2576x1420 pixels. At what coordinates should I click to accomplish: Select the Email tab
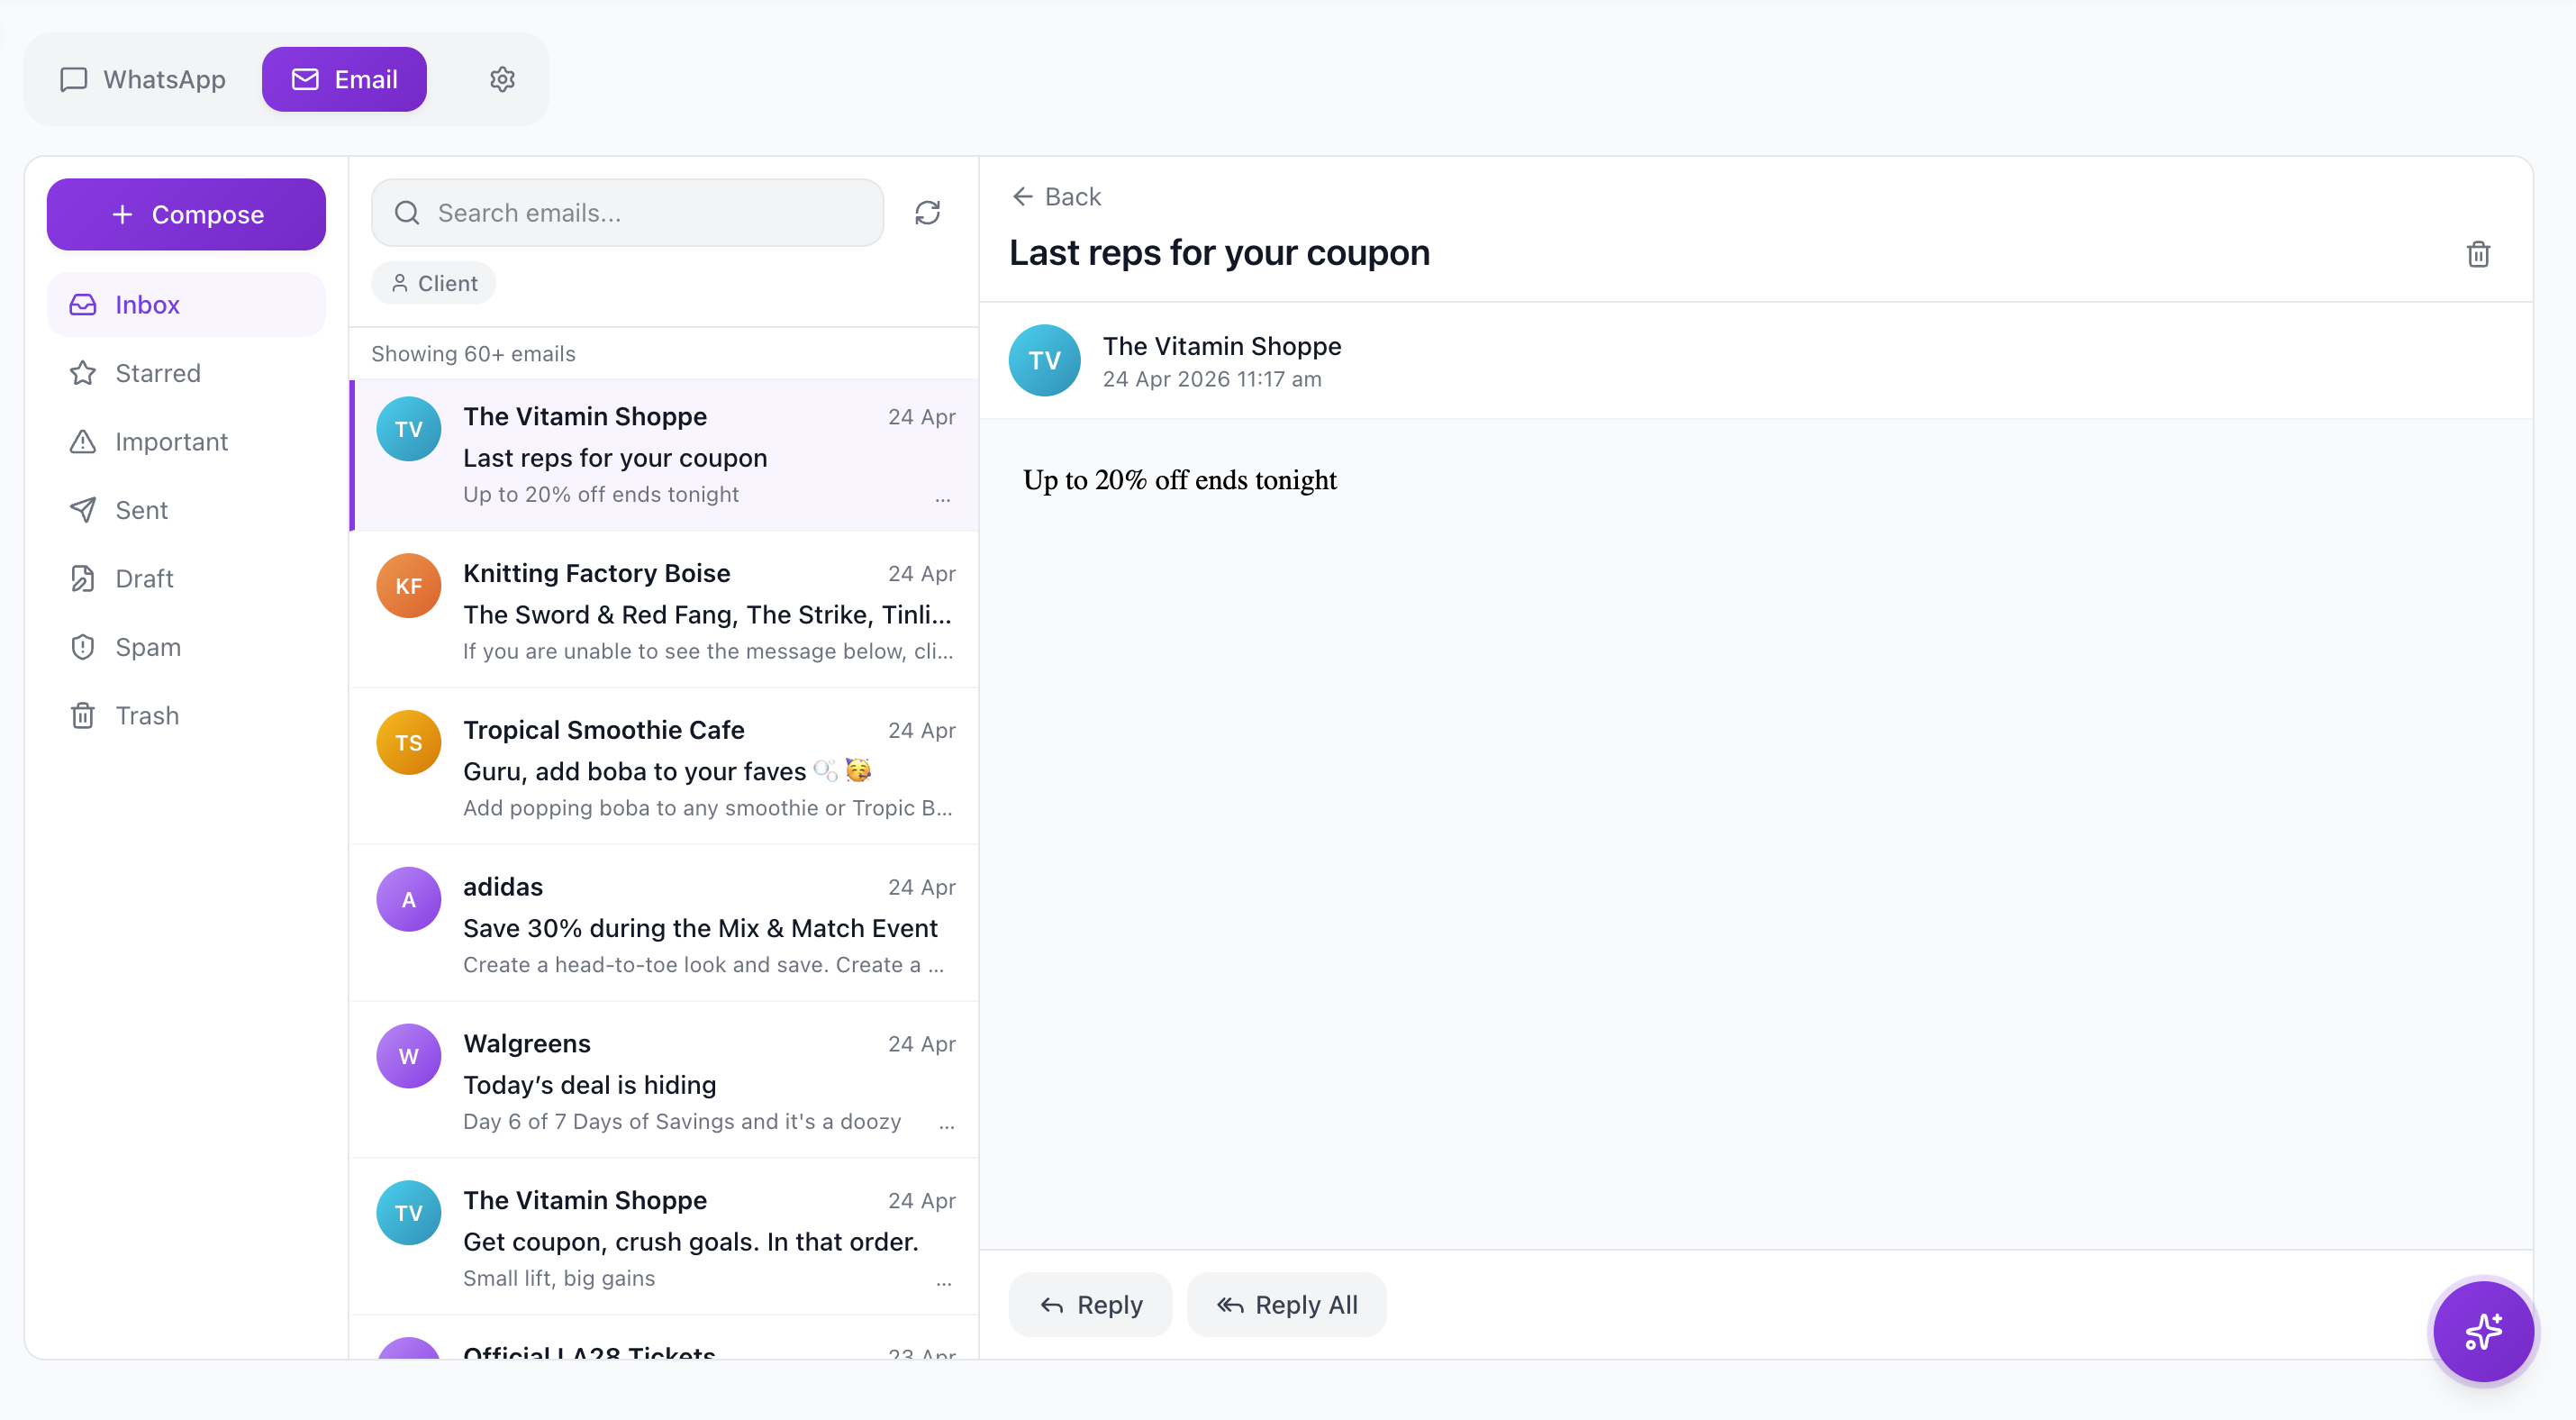[344, 79]
